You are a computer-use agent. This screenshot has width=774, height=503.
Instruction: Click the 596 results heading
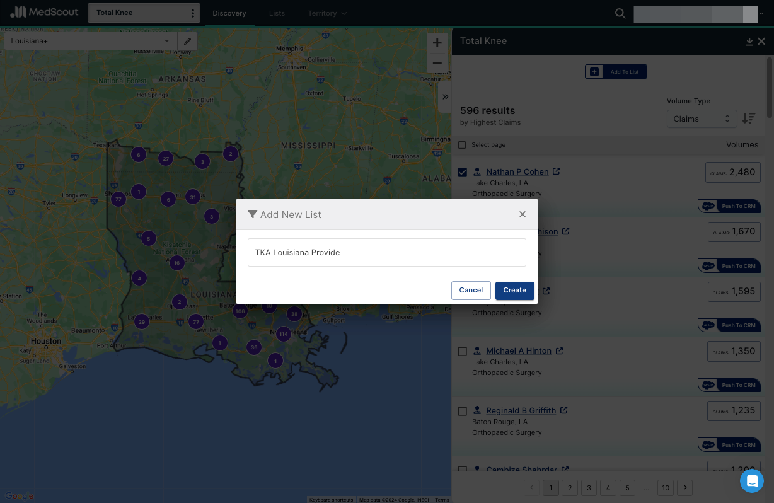click(487, 110)
